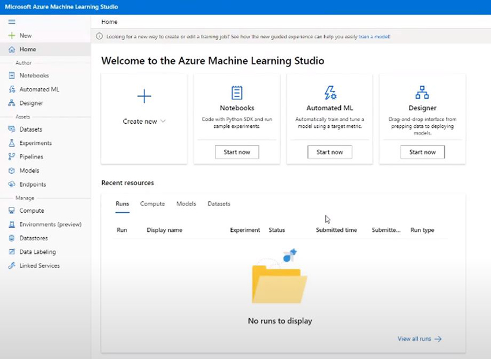Sort runs by the Submitted time column header
This screenshot has width=491, height=359.
point(336,230)
